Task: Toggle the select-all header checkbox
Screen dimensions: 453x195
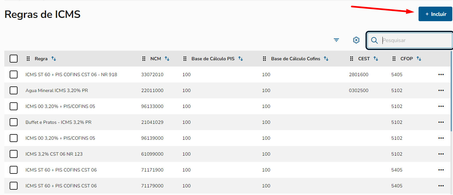Action: pos(14,59)
